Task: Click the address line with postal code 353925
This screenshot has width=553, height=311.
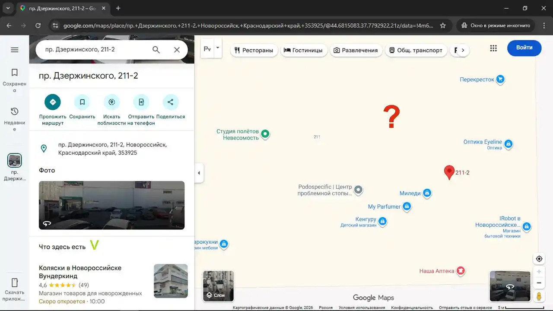Action: 111,149
